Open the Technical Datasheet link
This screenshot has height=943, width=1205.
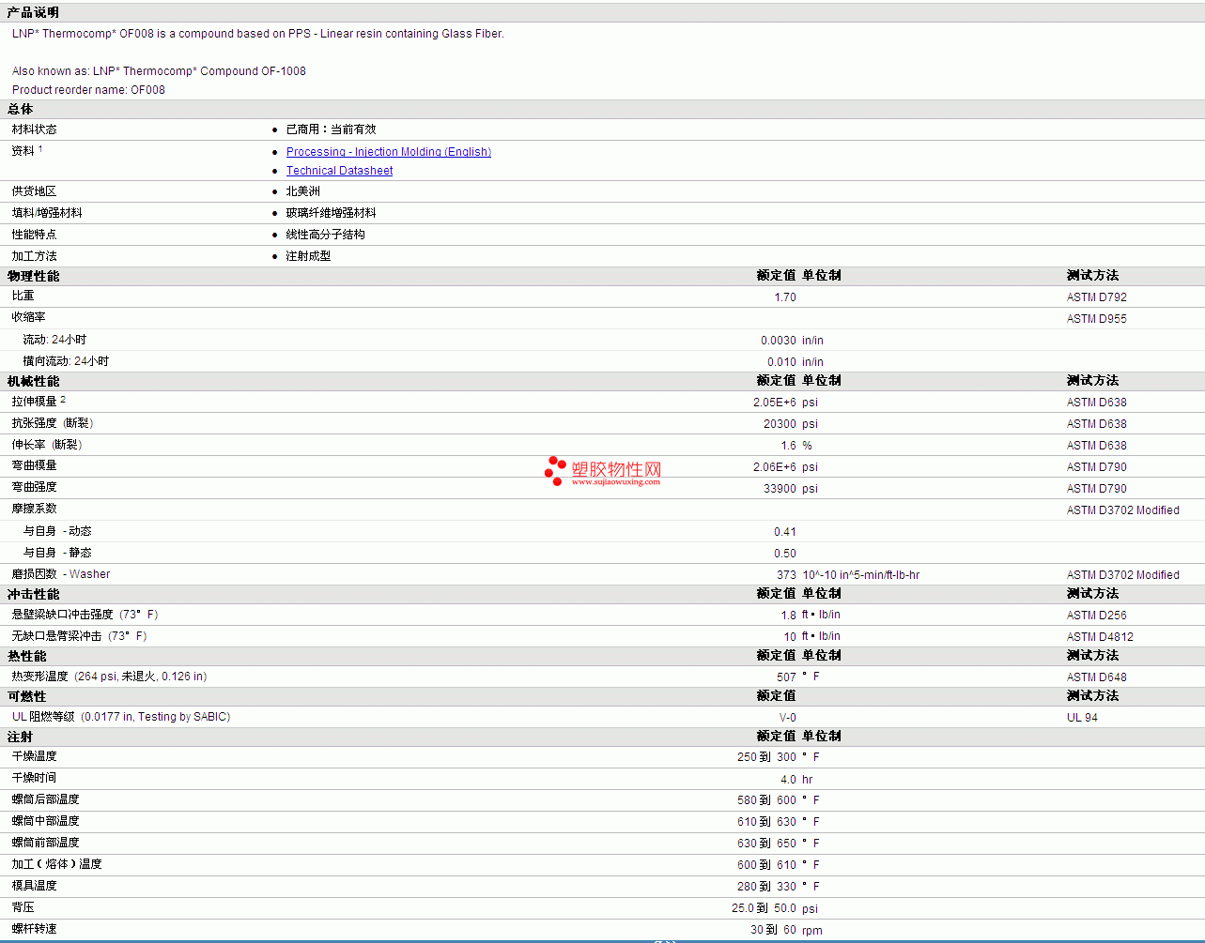click(x=339, y=171)
